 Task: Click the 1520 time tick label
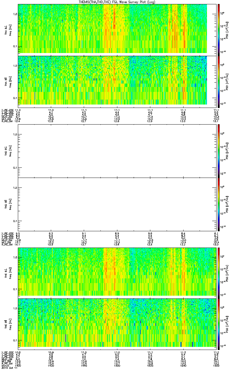coord(150,366)
